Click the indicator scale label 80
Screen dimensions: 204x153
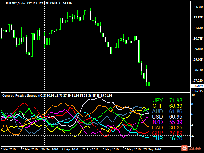(193, 104)
